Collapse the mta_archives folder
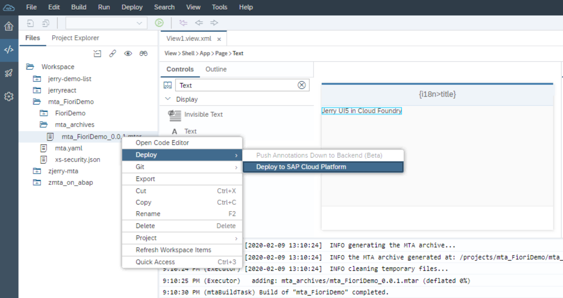 44,125
